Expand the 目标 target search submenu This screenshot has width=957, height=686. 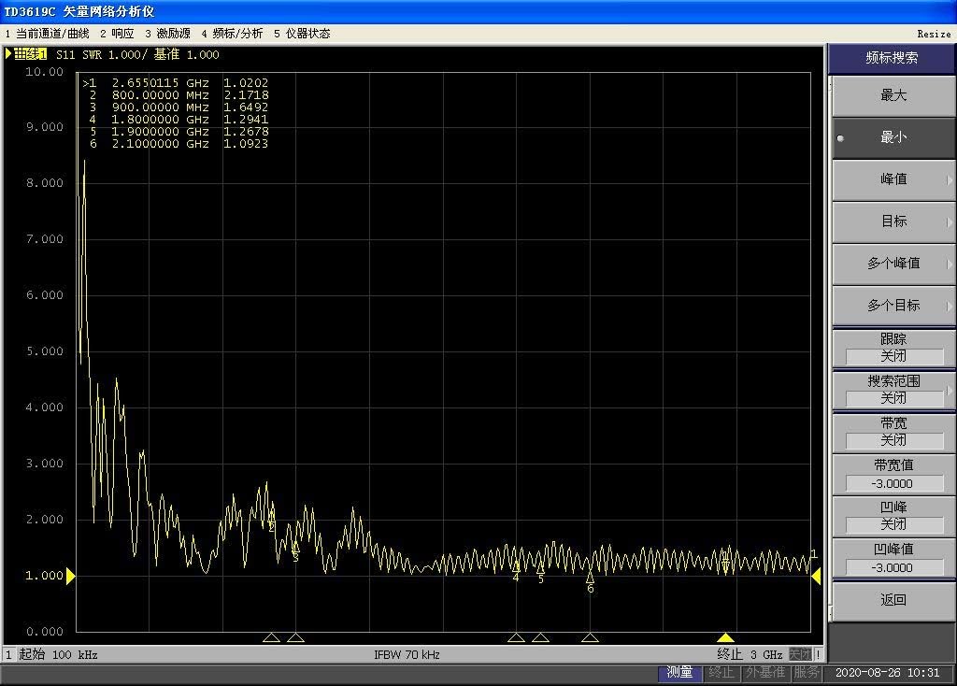click(x=893, y=222)
